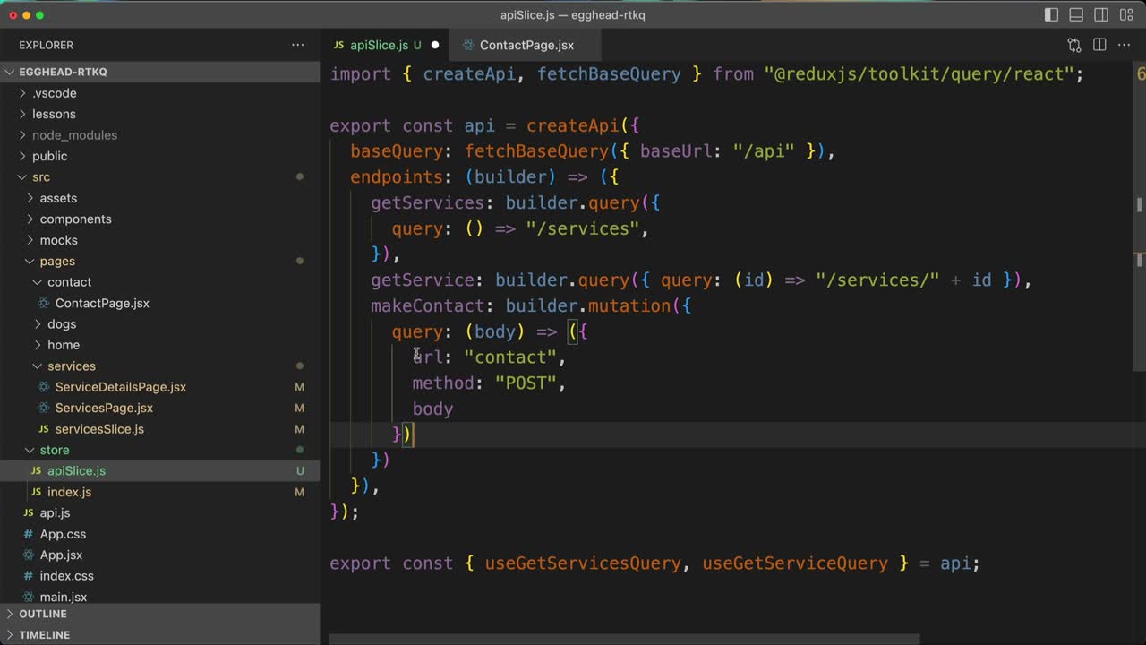Viewport: 1146px width, 645px height.
Task: Toggle the secondary sidebar layout icon
Action: point(1101,15)
